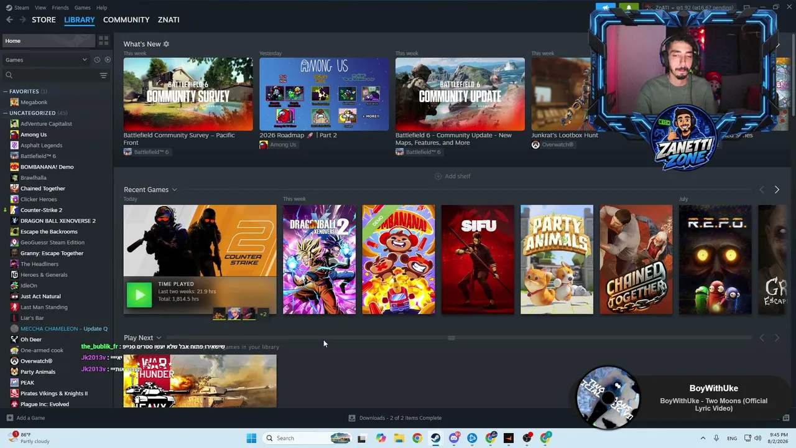Click Add a Game button
The image size is (796, 448).
(25, 418)
